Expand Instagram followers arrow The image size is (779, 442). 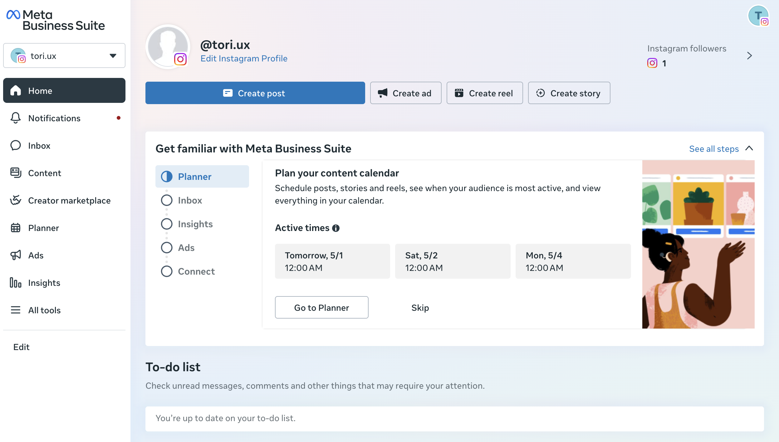click(749, 56)
